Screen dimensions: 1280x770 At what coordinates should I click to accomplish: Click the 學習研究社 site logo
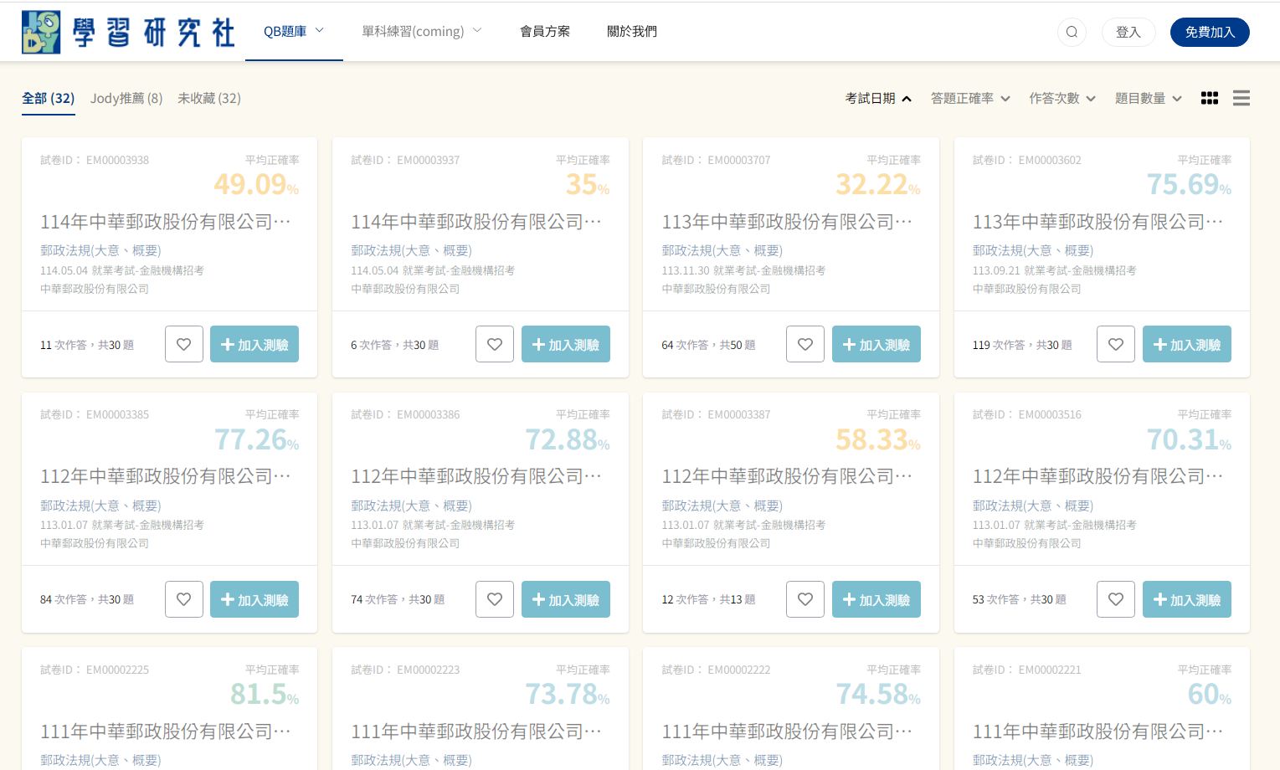tap(128, 33)
